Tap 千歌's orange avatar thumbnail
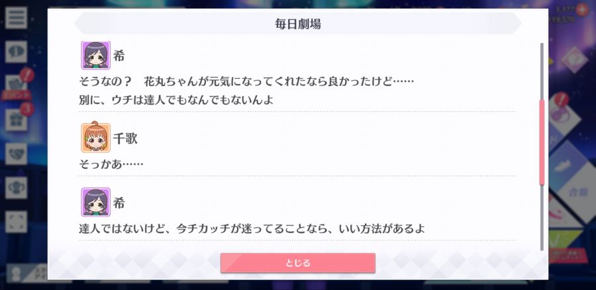The width and height of the screenshot is (596, 290). pyautogui.click(x=95, y=138)
